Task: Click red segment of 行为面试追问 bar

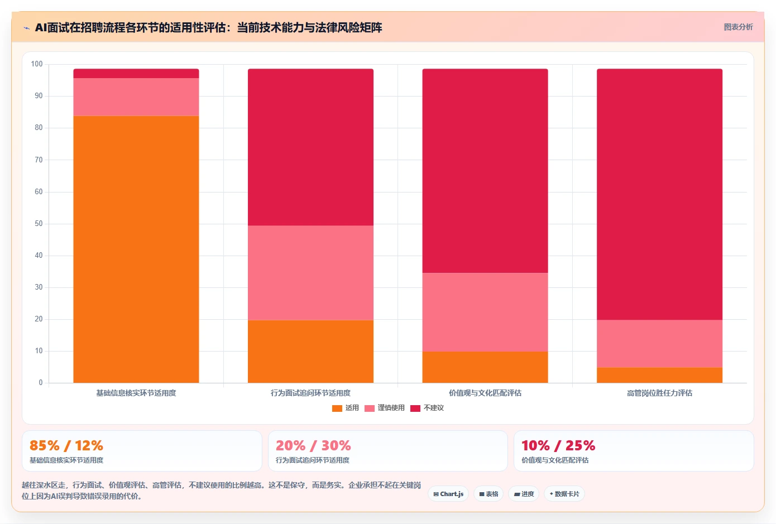Action: point(310,147)
